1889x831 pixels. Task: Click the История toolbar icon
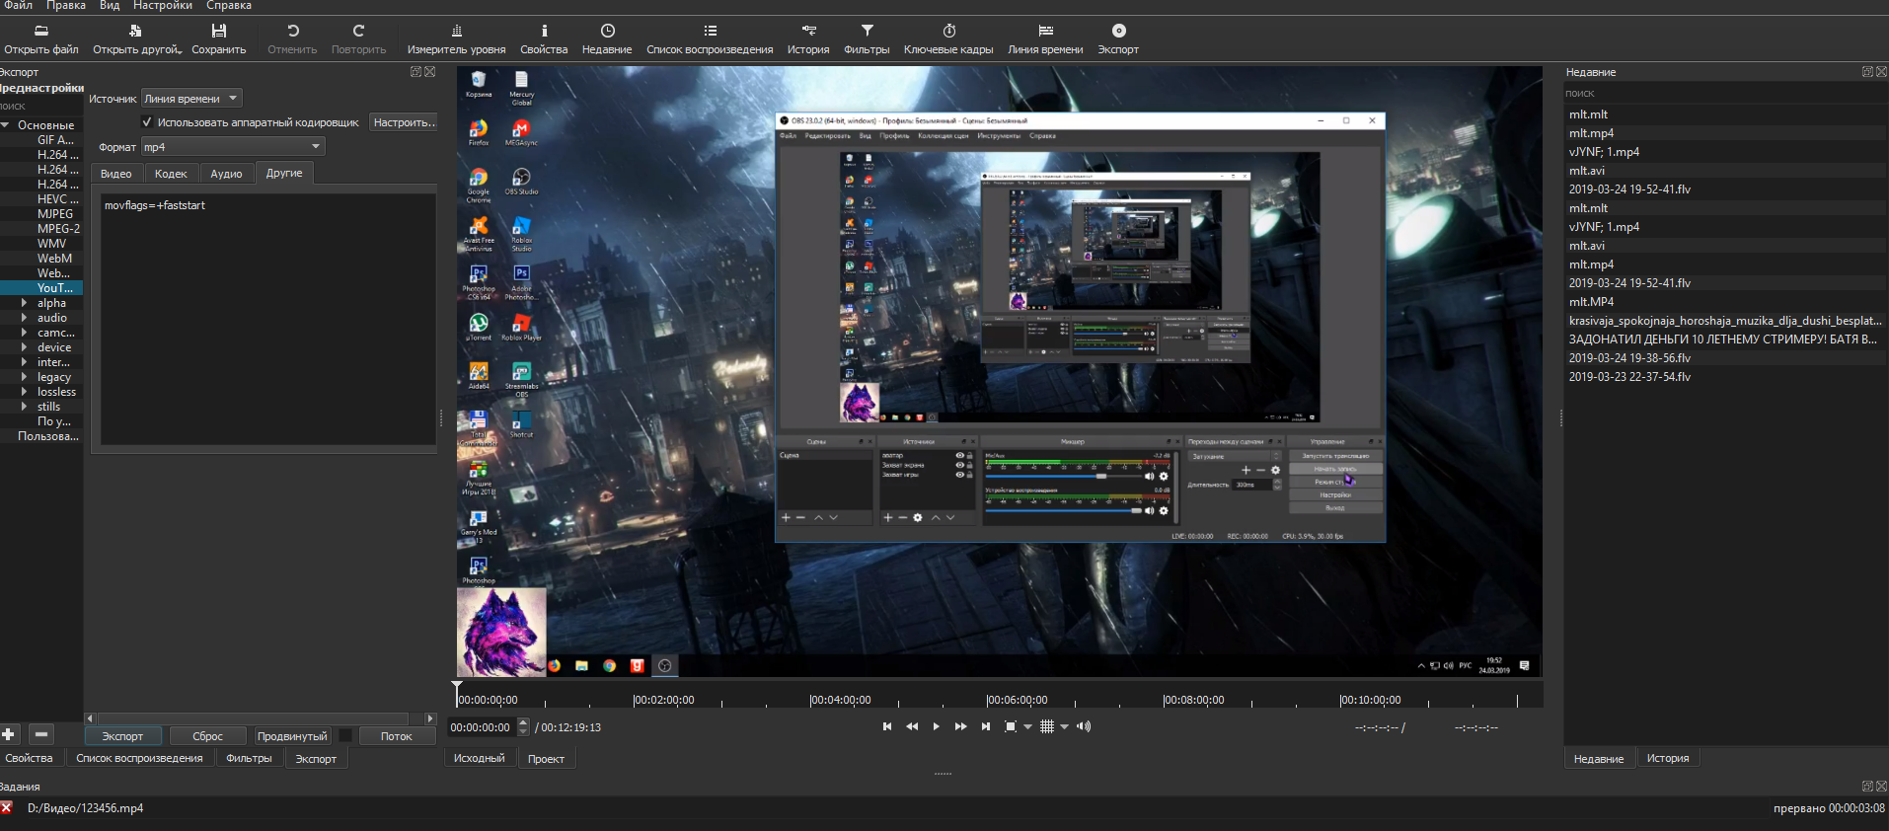coord(807,38)
